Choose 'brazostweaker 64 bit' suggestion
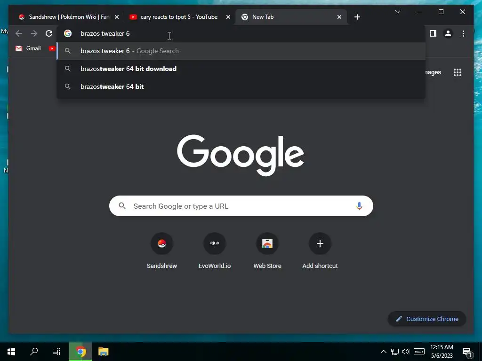This screenshot has height=361, width=482. (241, 86)
